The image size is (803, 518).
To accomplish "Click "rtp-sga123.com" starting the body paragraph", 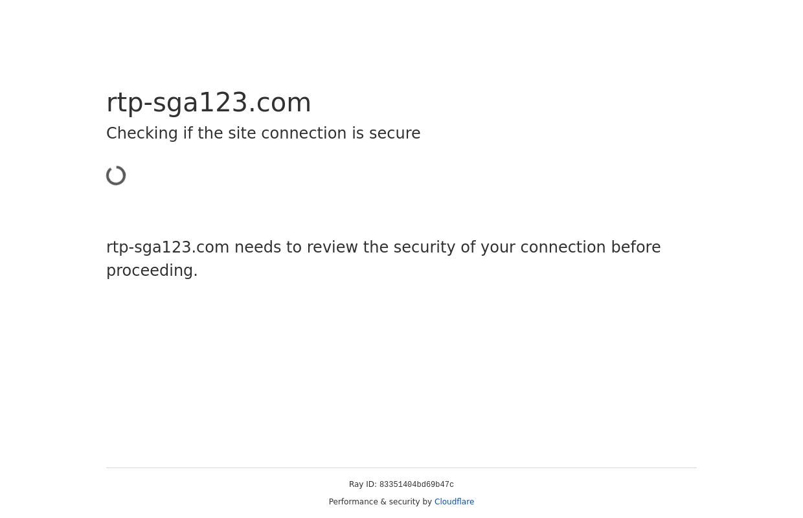I will tap(168, 247).
